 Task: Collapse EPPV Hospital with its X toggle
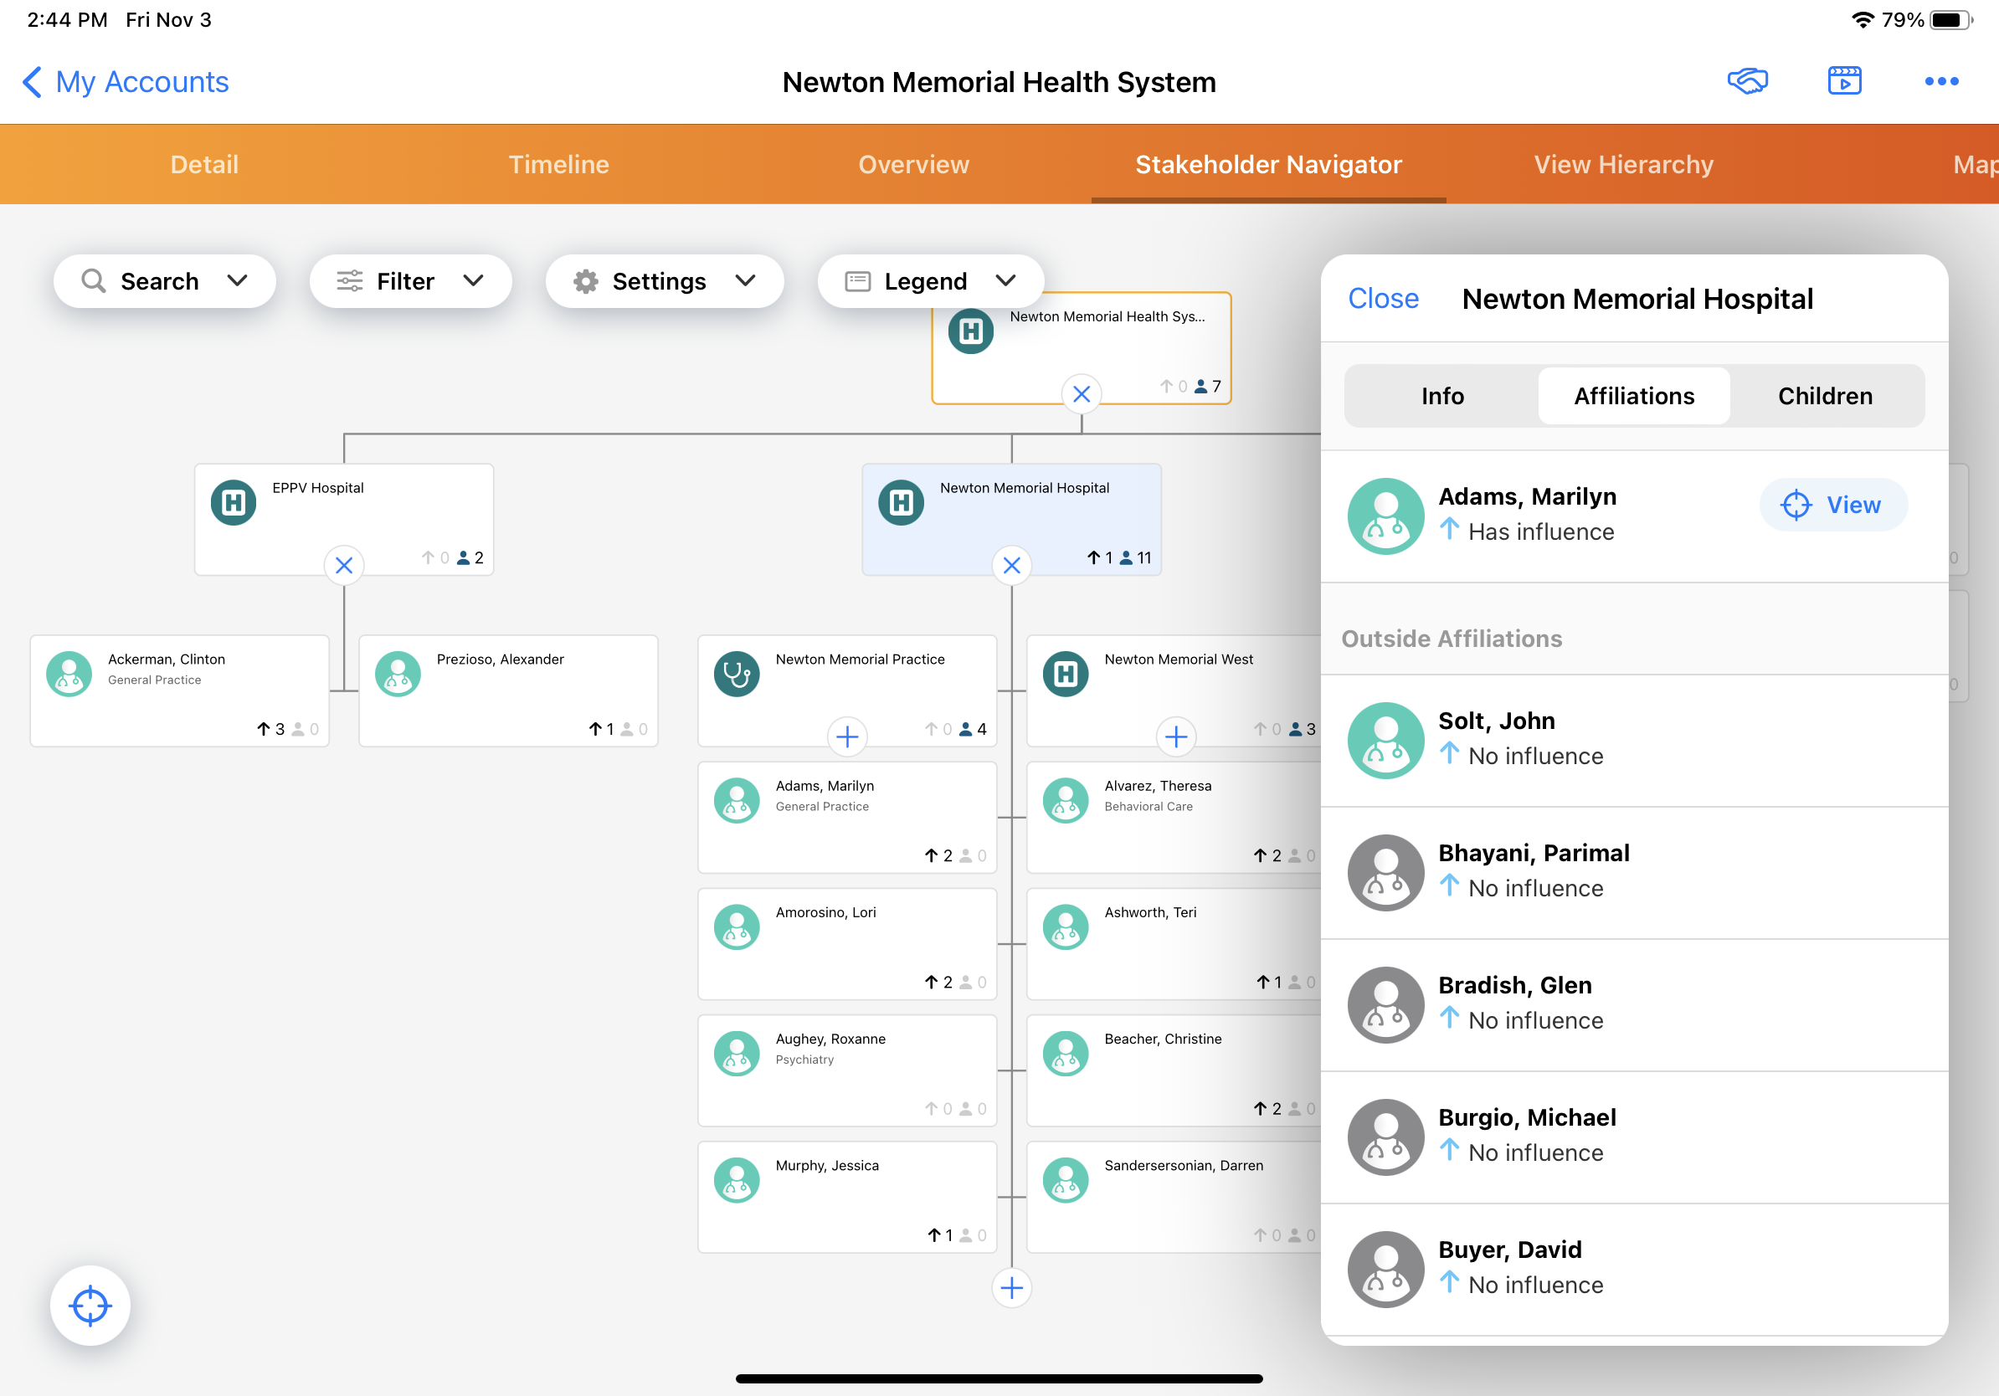pos(344,565)
